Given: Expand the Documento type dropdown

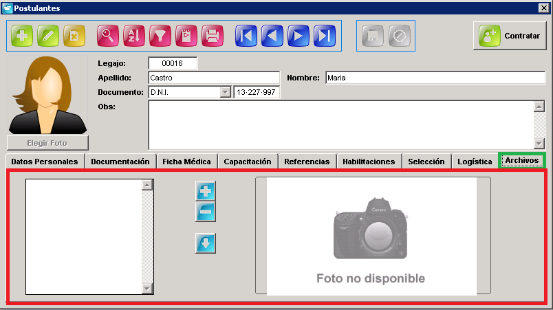Looking at the screenshot, I should 226,92.
